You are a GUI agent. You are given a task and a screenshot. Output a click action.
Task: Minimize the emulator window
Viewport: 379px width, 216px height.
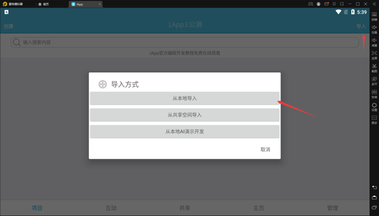pyautogui.click(x=350, y=4)
